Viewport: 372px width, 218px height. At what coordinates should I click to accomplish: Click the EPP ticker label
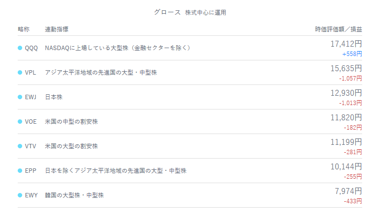point(31,171)
